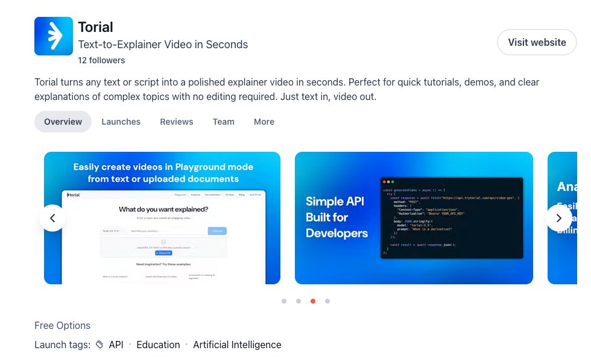This screenshot has width=591, height=362.
Task: Open the Reviews tab
Action: tap(176, 122)
